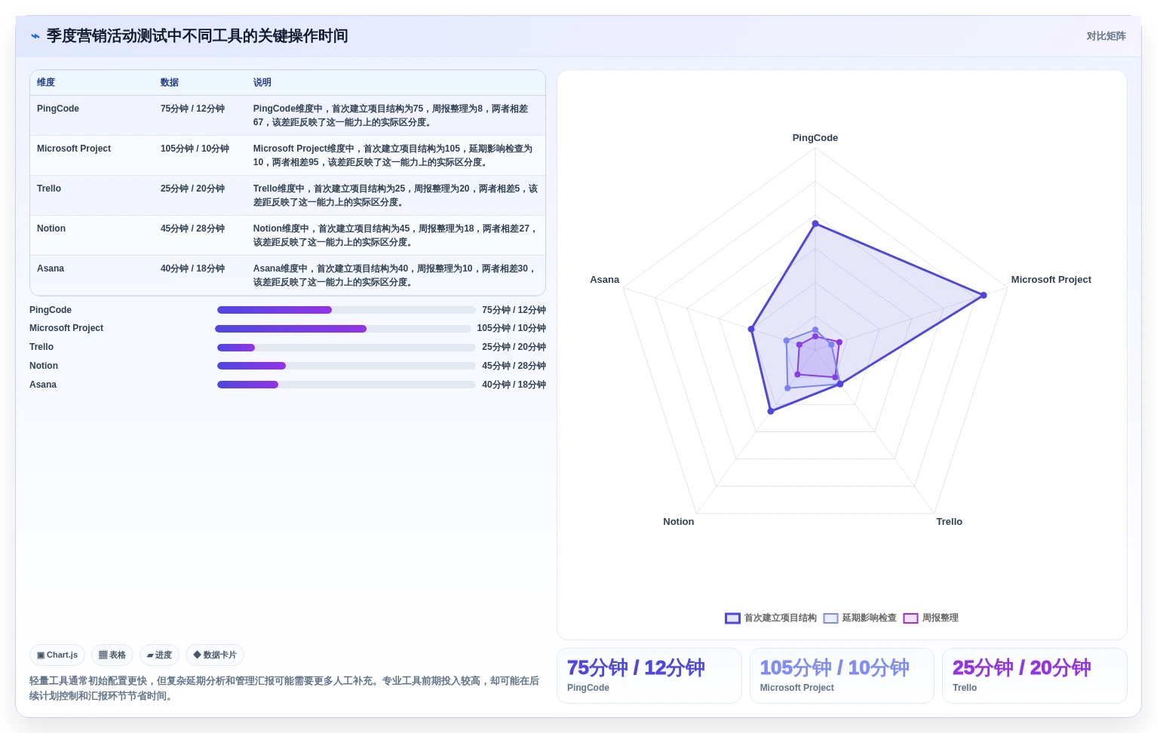
Task: Click the Microsoft Project progress bar
Action: pyautogui.click(x=343, y=329)
